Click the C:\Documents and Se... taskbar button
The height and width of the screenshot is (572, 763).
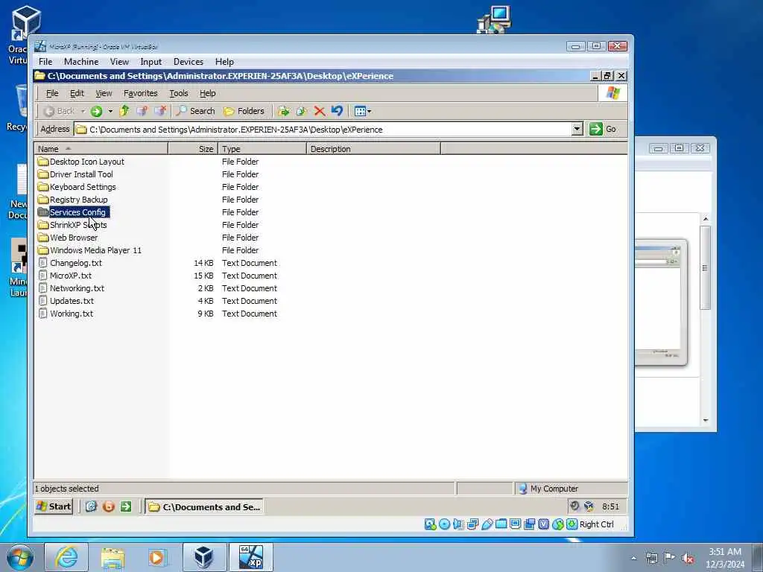click(x=204, y=506)
